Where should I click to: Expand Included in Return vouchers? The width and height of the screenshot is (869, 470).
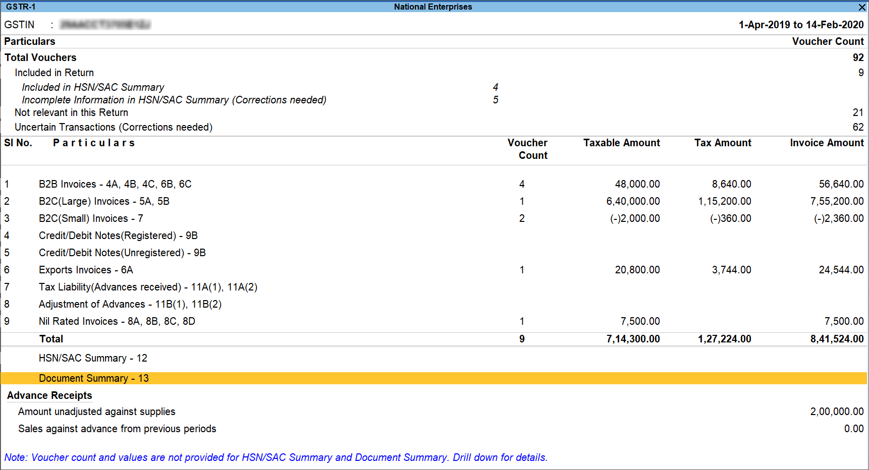pyautogui.click(x=54, y=73)
